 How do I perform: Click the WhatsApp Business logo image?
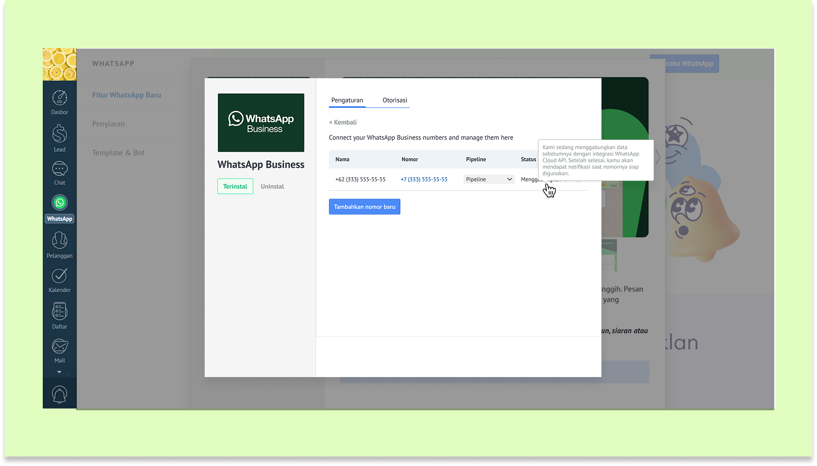pyautogui.click(x=261, y=123)
